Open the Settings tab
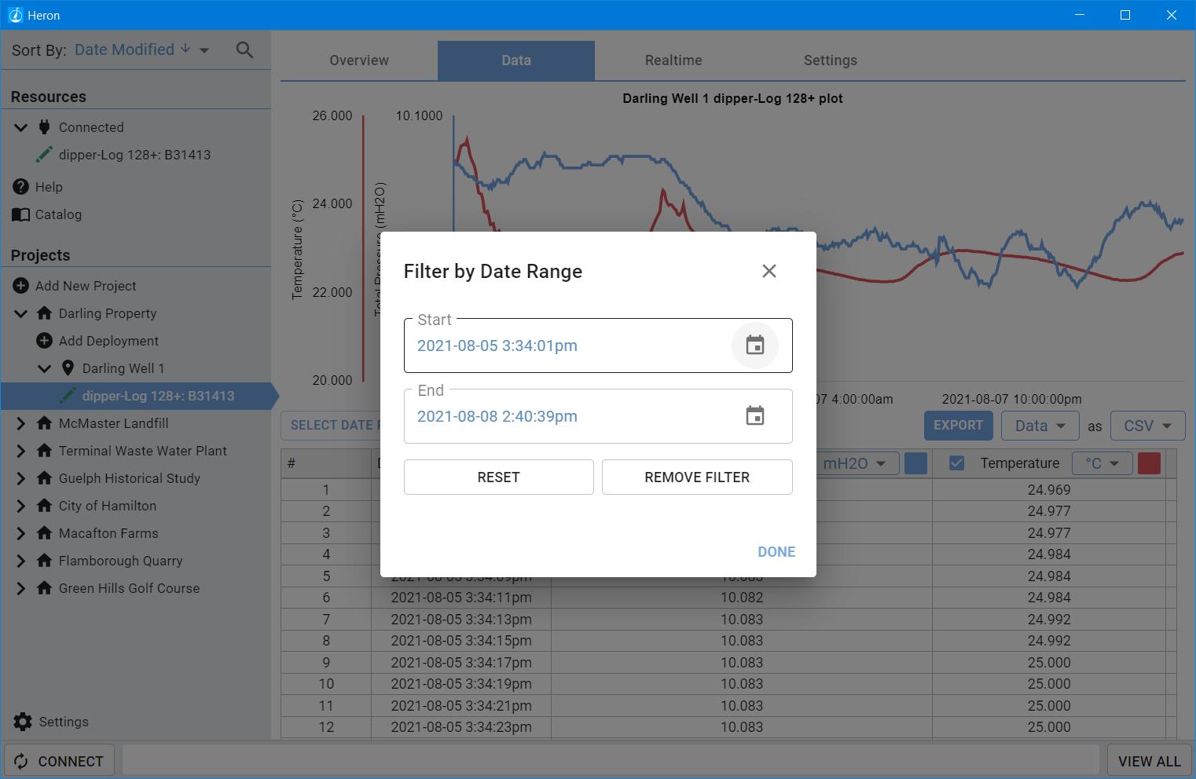This screenshot has width=1196, height=779. (x=831, y=60)
